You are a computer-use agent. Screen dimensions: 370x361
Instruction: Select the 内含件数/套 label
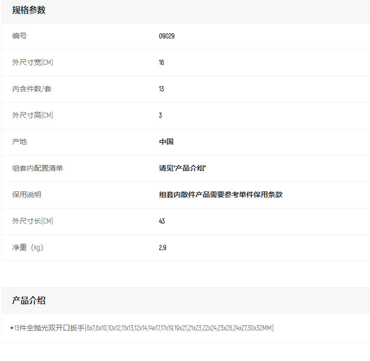coord(32,89)
